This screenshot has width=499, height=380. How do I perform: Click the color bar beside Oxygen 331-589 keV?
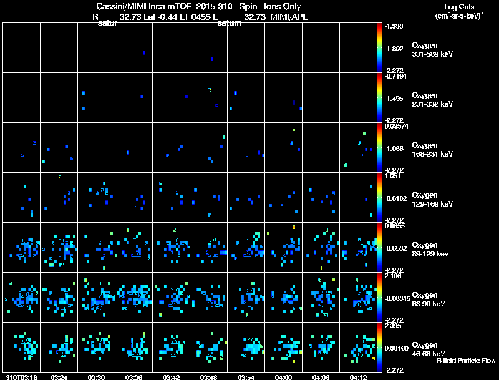pyautogui.click(x=379, y=48)
